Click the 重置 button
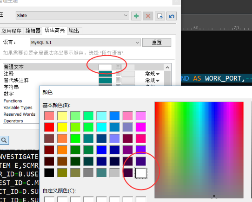Image resolution: width=252 pixels, height=202 pixels. (x=157, y=42)
